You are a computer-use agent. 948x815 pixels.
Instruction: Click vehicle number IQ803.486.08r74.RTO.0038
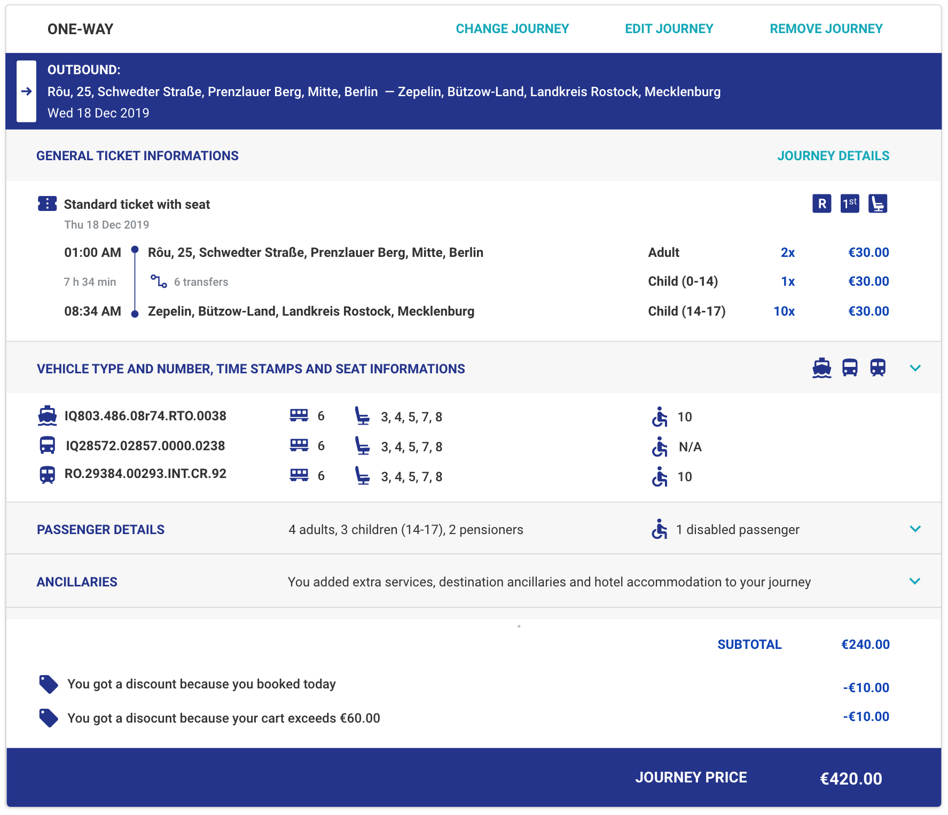tap(145, 416)
